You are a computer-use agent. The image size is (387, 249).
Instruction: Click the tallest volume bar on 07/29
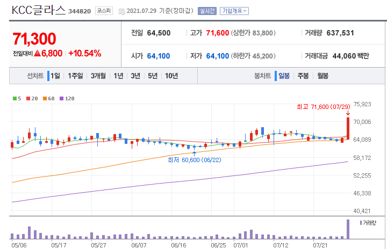(x=348, y=229)
